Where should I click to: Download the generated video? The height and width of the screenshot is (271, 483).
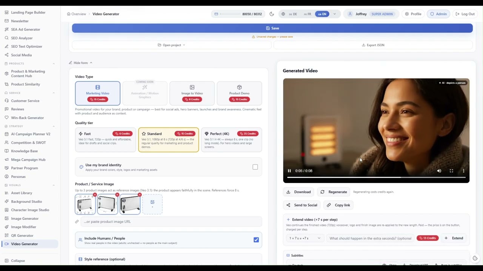pos(298,192)
